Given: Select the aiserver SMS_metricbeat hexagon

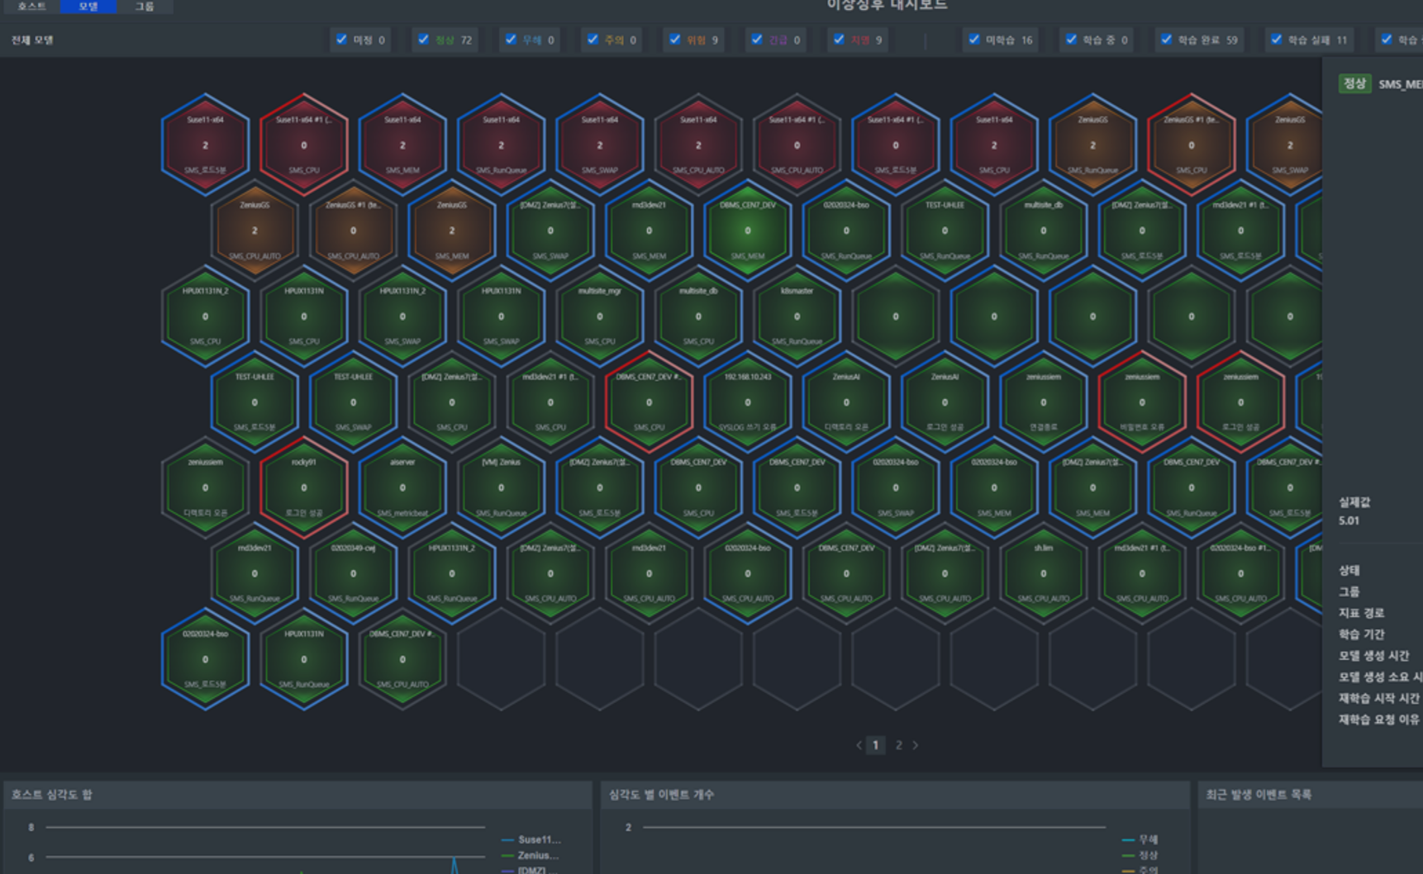Looking at the screenshot, I should click(402, 487).
